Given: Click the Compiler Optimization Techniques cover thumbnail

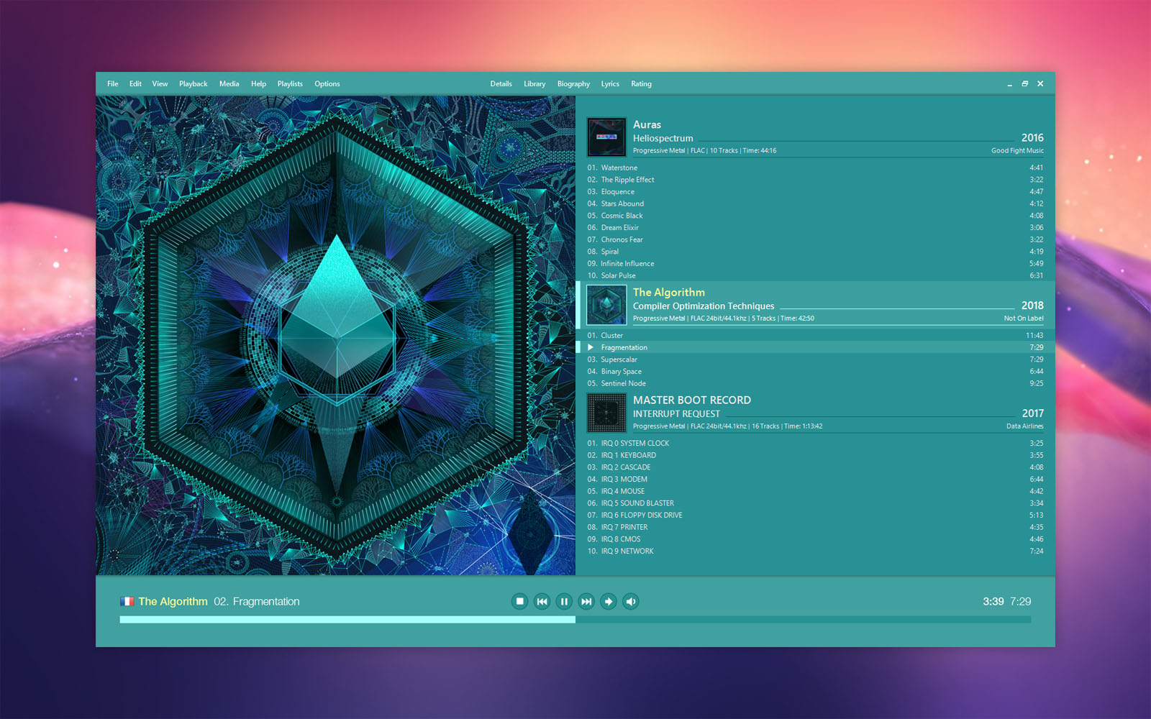Looking at the screenshot, I should pos(606,305).
